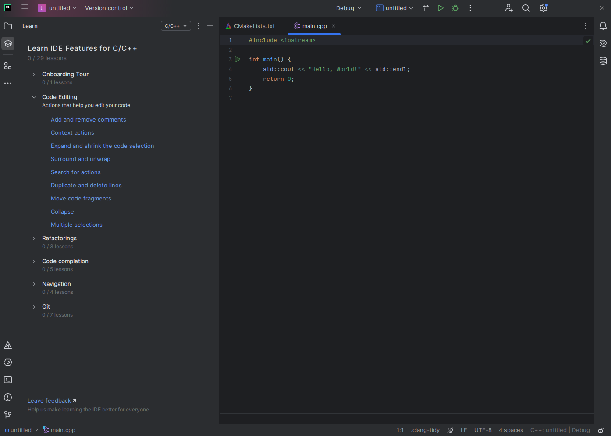611x436 pixels.
Task: Open the Problems tool window
Action: pyautogui.click(x=8, y=397)
